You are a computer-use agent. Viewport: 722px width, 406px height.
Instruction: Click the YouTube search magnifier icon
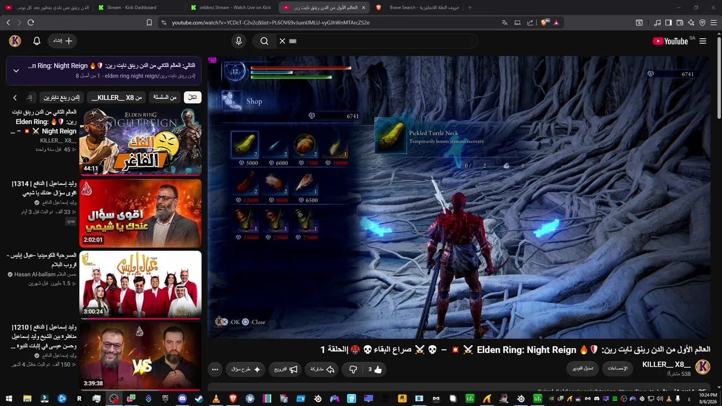tap(264, 41)
